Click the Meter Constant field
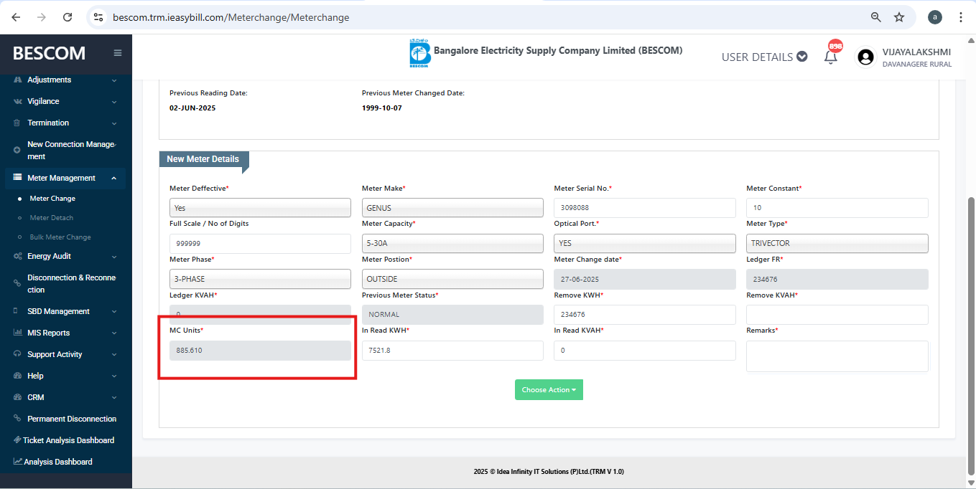Viewport: 976px width, 489px height. [x=837, y=207]
